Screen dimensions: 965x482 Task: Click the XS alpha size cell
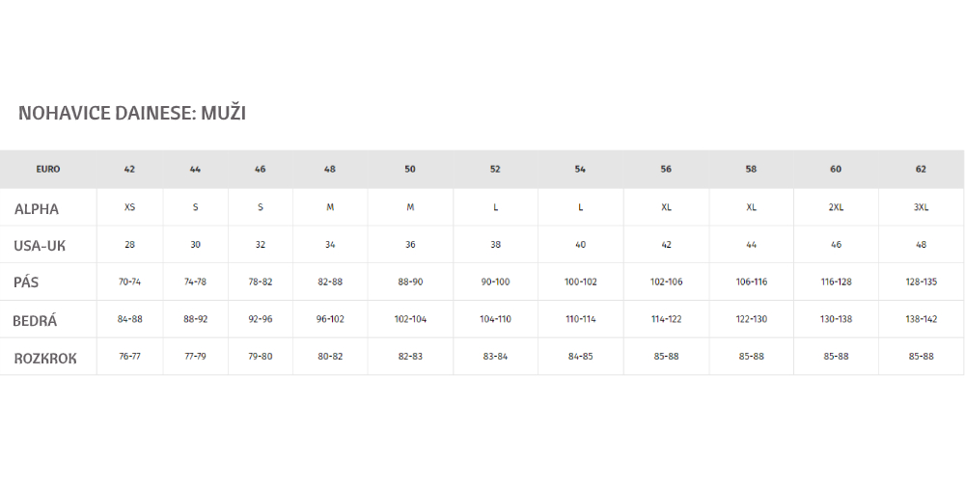(x=129, y=207)
